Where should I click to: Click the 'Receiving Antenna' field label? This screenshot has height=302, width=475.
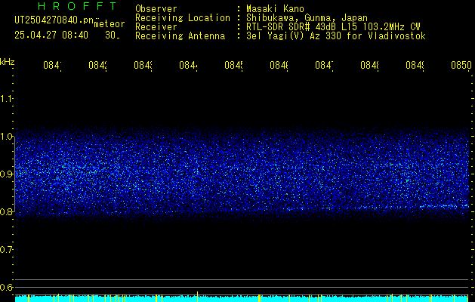180,36
